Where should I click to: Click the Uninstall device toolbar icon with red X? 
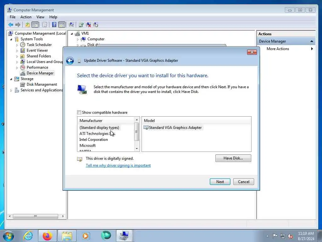[88, 25]
